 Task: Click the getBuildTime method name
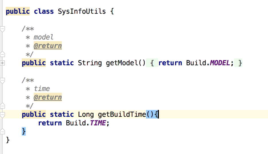(x=122, y=114)
